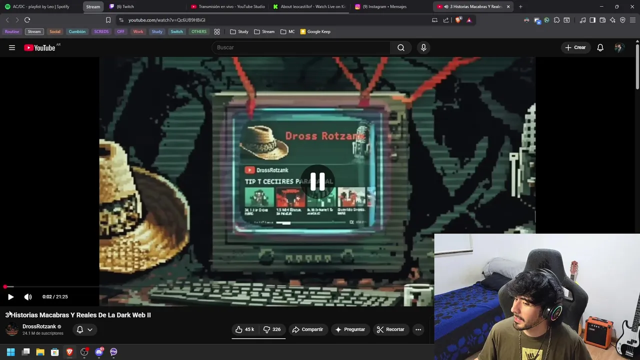Screen dimensions: 640x360
Task: Reload the page with the refresh icon
Action: click(x=27, y=20)
